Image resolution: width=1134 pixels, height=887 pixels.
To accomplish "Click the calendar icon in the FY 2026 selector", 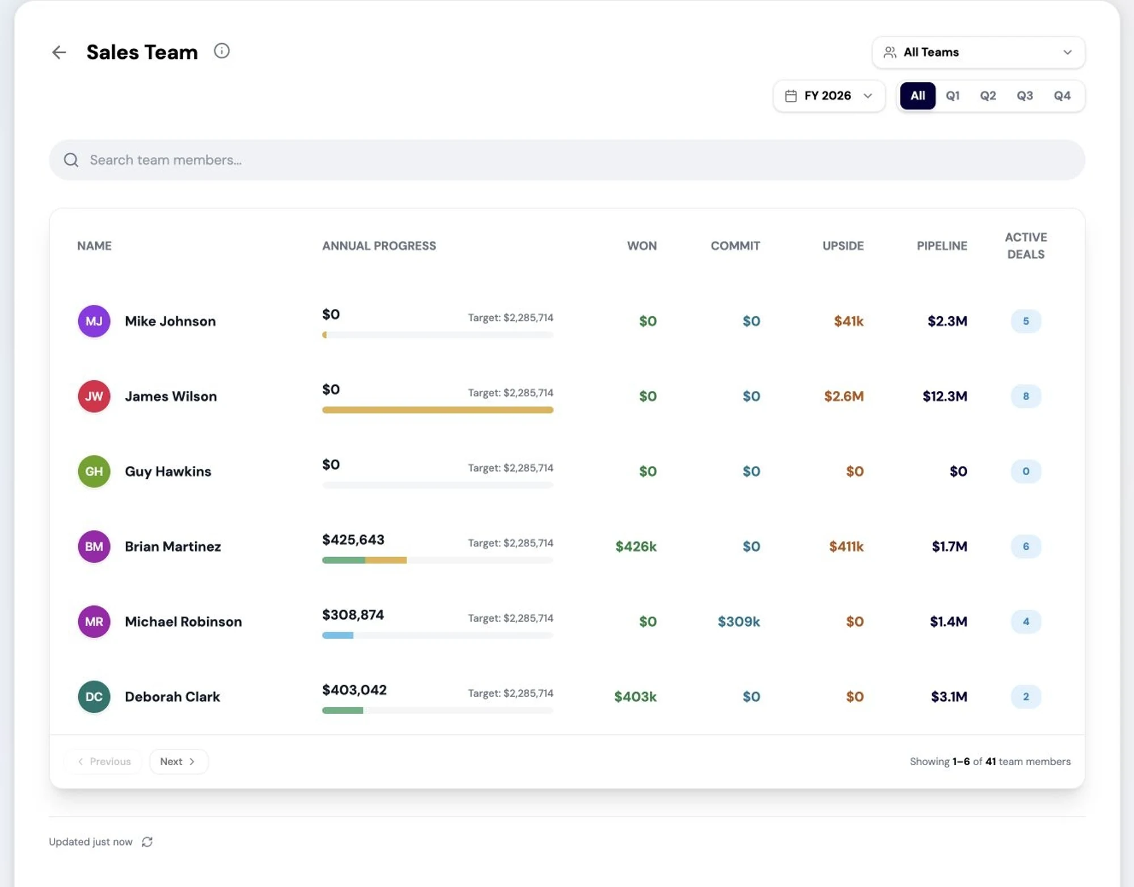I will pyautogui.click(x=791, y=96).
